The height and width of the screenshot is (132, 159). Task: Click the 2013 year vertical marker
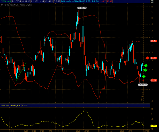click(142, 96)
